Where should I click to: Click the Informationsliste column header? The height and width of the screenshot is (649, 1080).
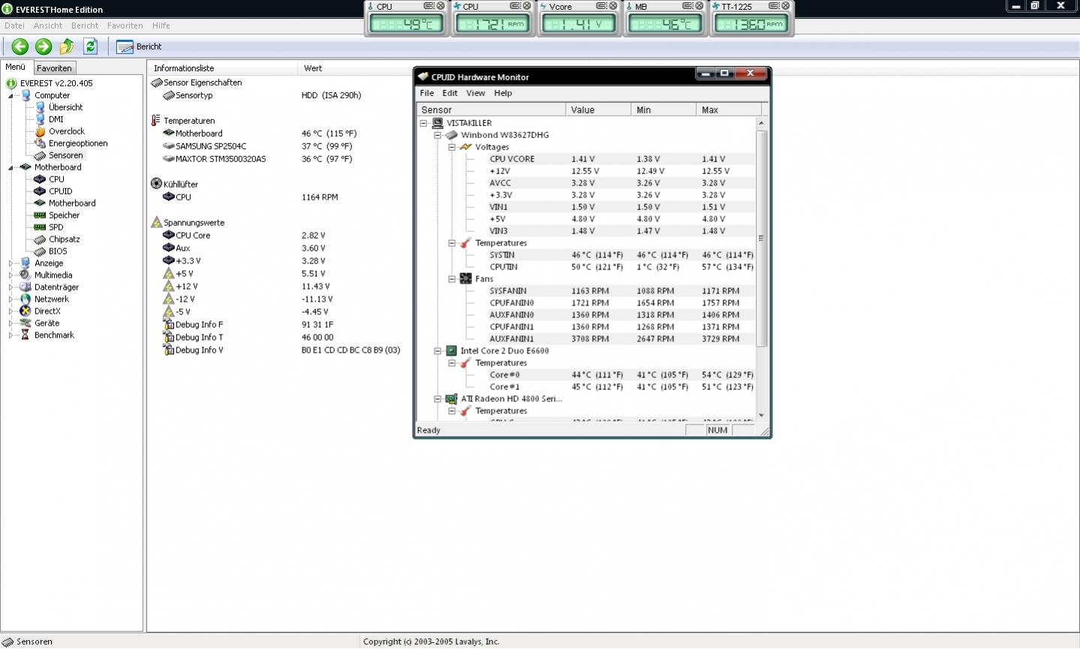(x=222, y=68)
